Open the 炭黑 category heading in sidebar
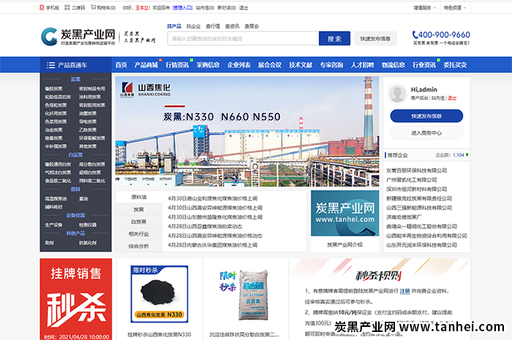This screenshot has height=340, width=512. coord(75,79)
